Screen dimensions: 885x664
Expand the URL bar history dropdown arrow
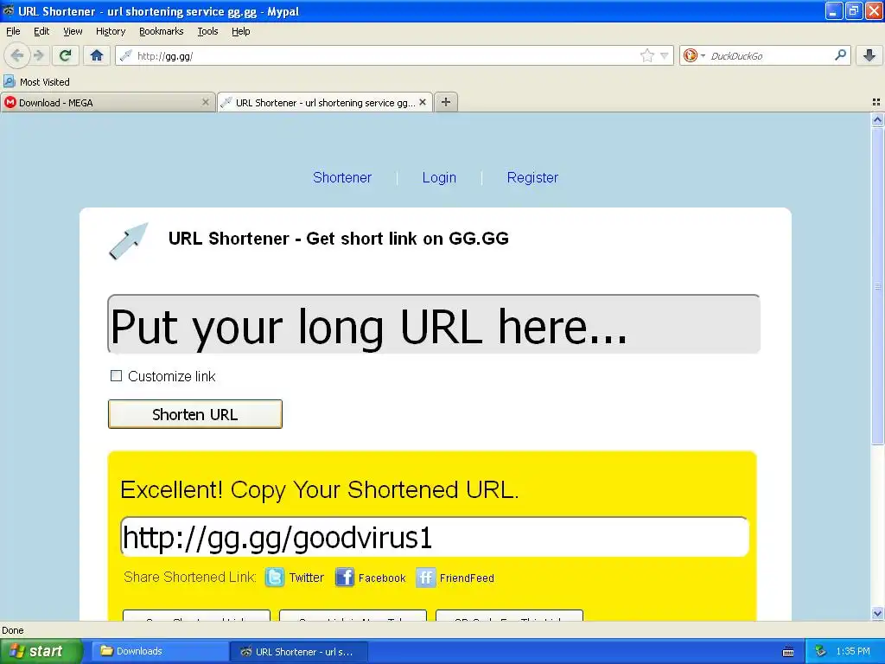tap(665, 55)
